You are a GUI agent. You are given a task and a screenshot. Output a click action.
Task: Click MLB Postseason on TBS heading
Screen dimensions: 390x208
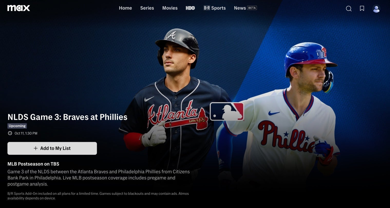click(x=33, y=164)
